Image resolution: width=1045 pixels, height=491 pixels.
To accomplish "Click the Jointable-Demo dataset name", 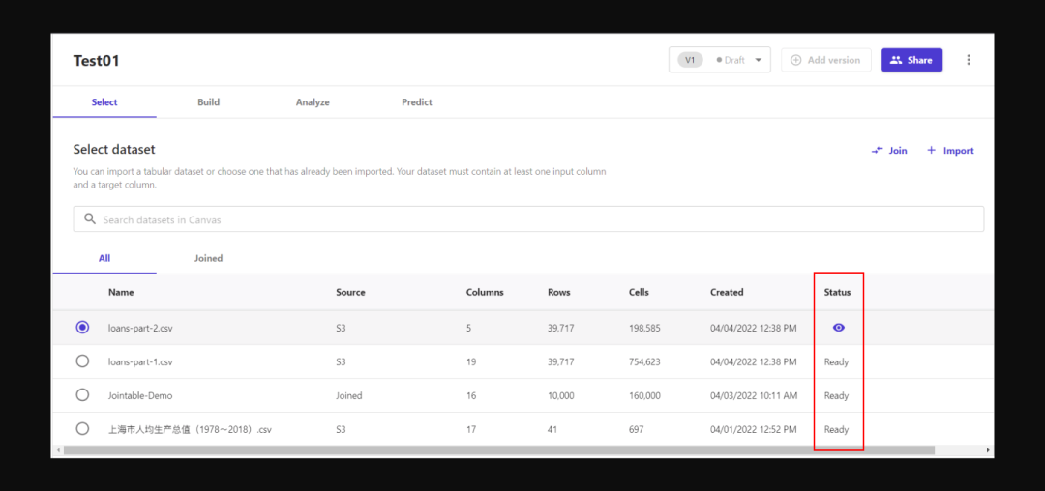I will click(140, 396).
